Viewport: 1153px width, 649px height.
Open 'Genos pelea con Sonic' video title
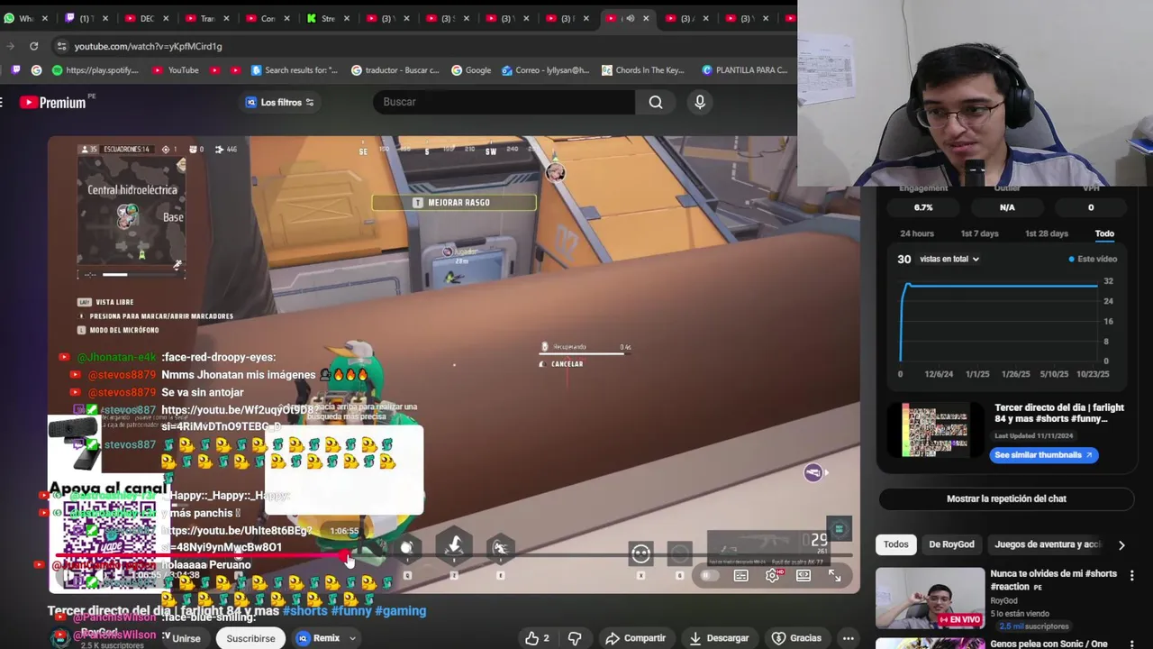(x=1049, y=644)
